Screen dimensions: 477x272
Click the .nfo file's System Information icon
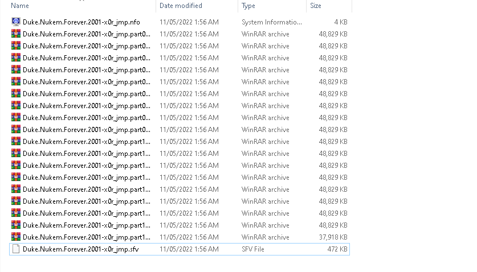coord(16,22)
